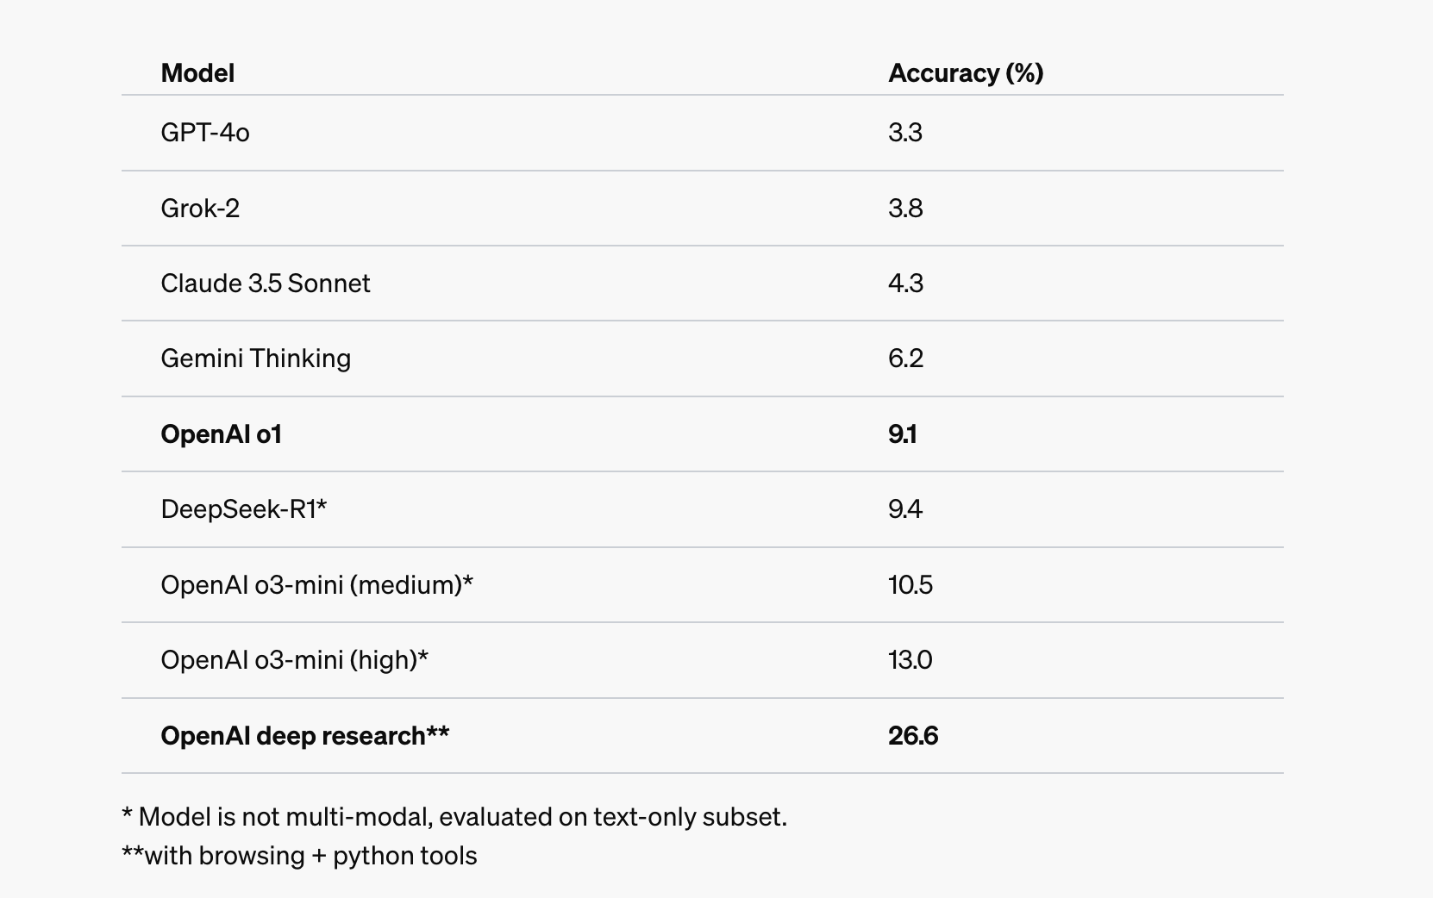The width and height of the screenshot is (1433, 898).
Task: Click the bold 26.6 accuracy value
Action: [x=913, y=736]
